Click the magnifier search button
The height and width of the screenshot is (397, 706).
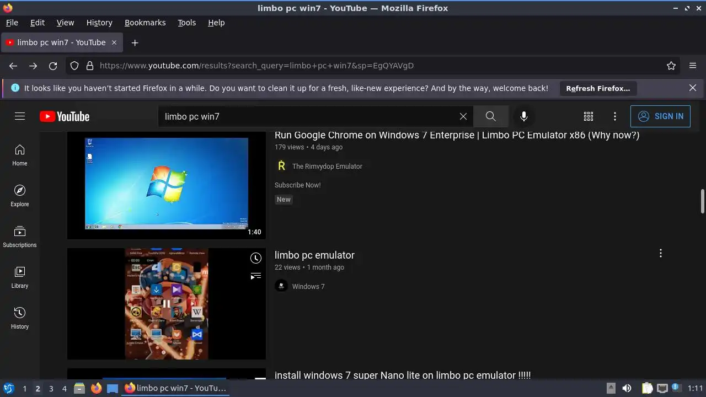click(x=490, y=116)
